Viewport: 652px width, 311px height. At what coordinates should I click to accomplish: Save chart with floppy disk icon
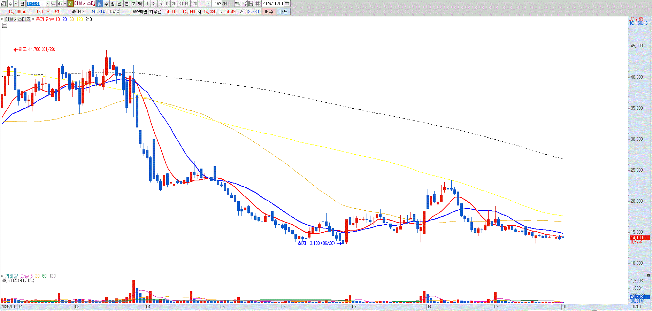click(x=251, y=3)
